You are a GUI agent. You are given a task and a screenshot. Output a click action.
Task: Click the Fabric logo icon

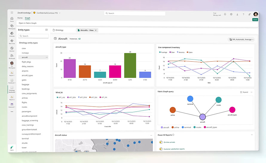coord(12,148)
